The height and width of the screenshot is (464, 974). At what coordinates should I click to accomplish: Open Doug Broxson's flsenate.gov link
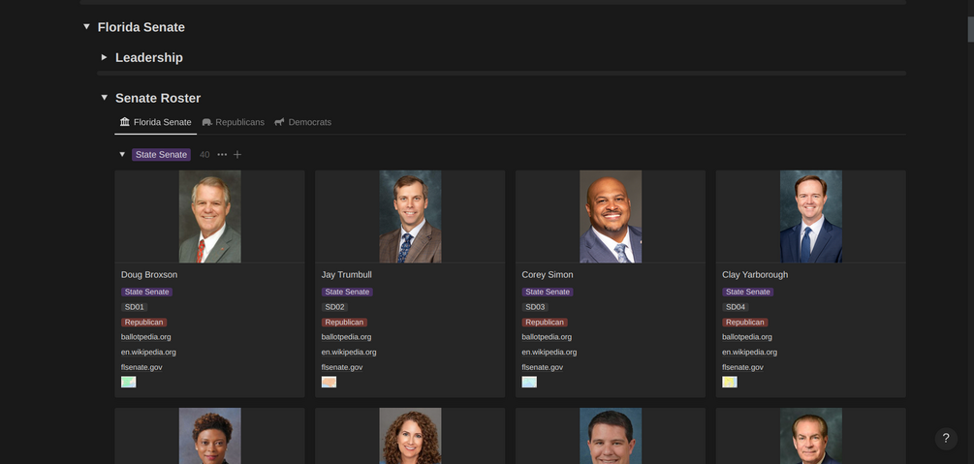(141, 368)
